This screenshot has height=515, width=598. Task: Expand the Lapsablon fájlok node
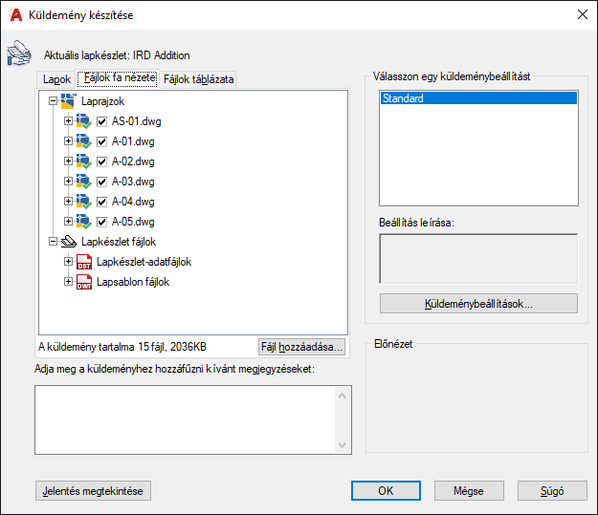point(68,282)
